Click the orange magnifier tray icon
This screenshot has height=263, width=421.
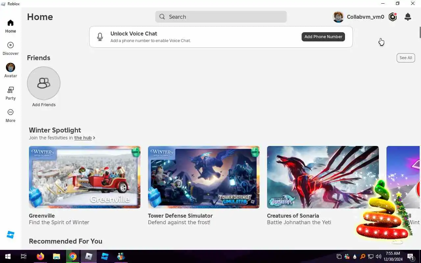pos(363,256)
